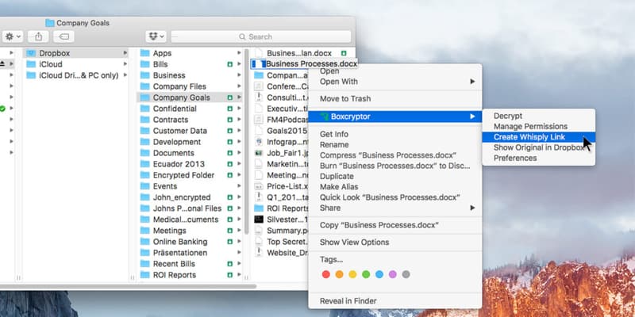Select the Documents folder icon
The height and width of the screenshot is (317, 635).
[145, 153]
